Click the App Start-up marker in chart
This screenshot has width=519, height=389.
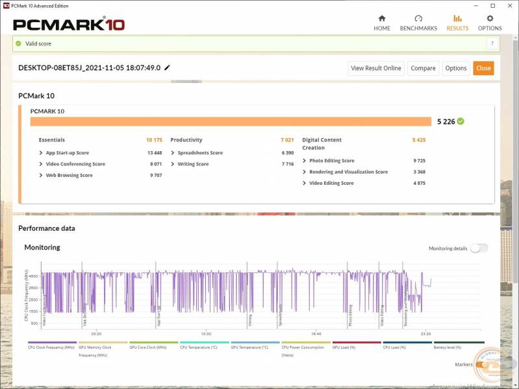point(158,316)
